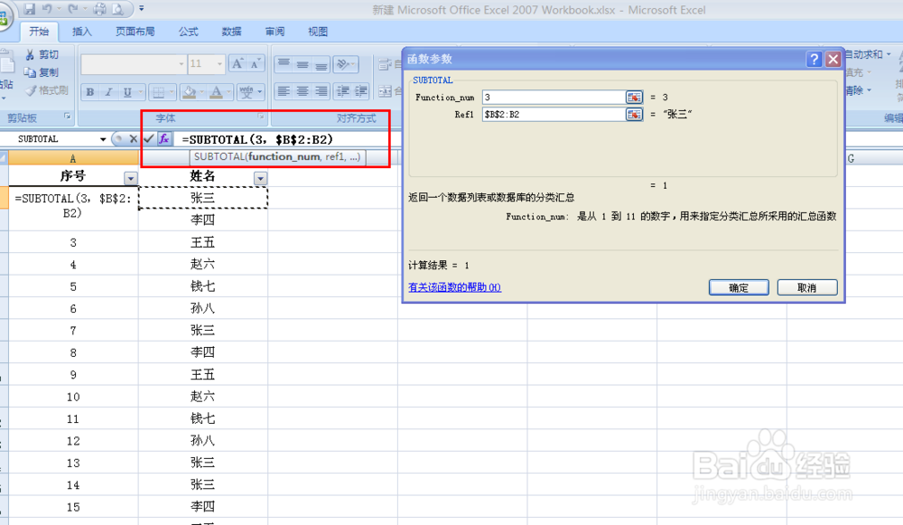Click the Increase Font Size icon

pos(237,63)
